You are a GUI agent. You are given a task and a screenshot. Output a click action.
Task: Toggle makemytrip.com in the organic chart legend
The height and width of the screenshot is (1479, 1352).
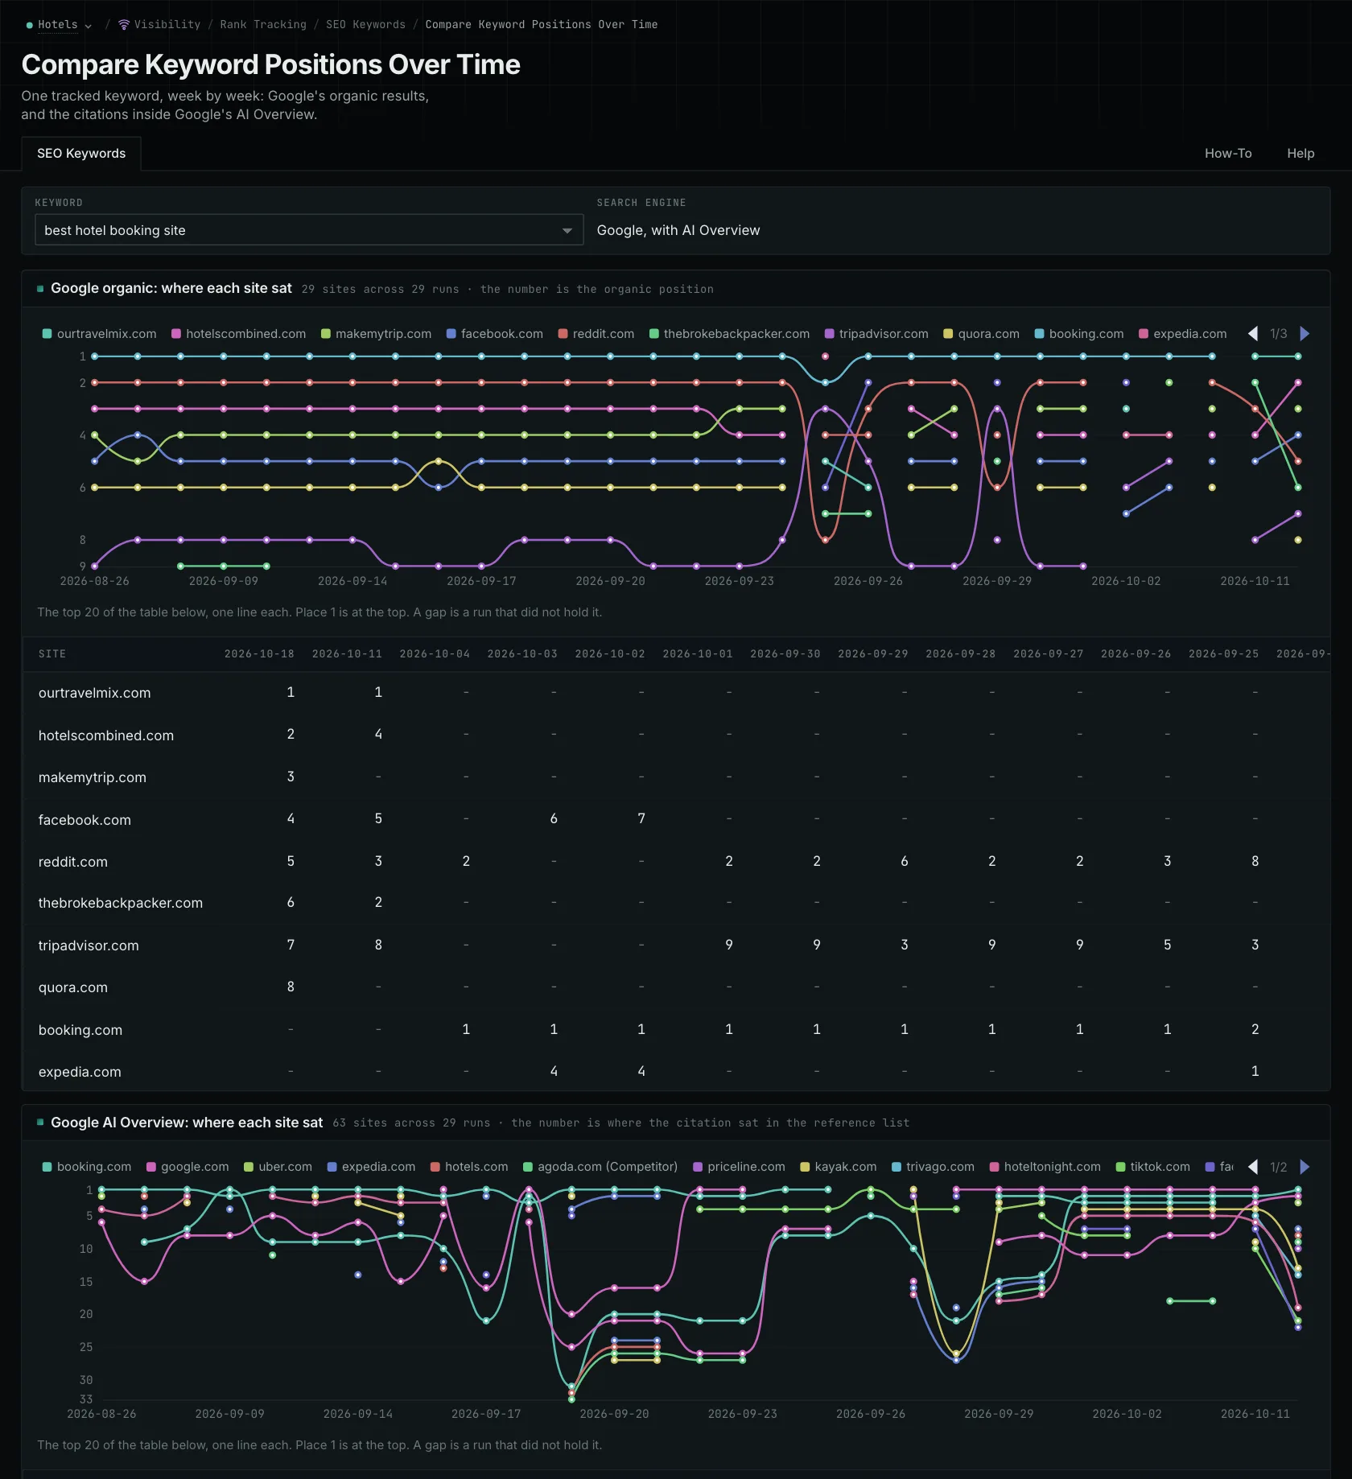click(377, 334)
